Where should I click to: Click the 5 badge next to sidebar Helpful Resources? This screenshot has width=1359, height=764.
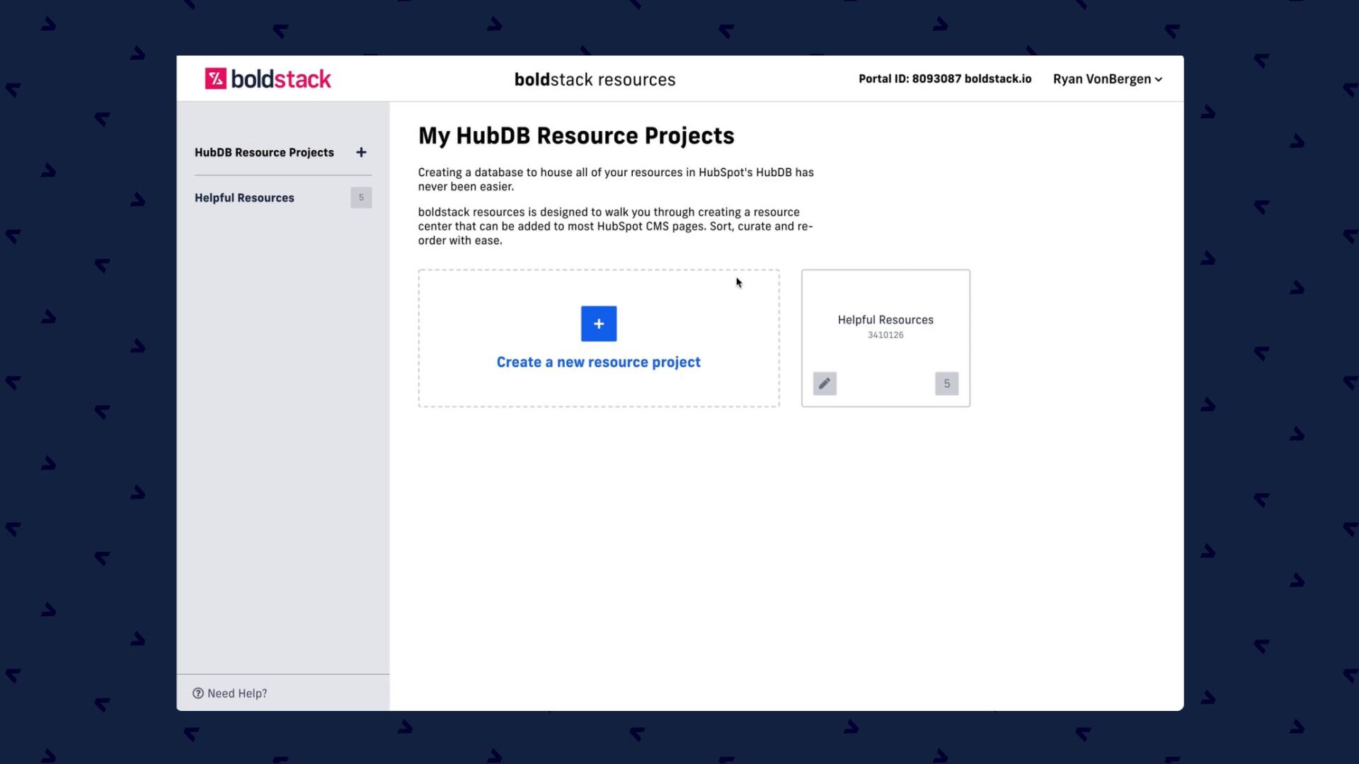point(361,197)
